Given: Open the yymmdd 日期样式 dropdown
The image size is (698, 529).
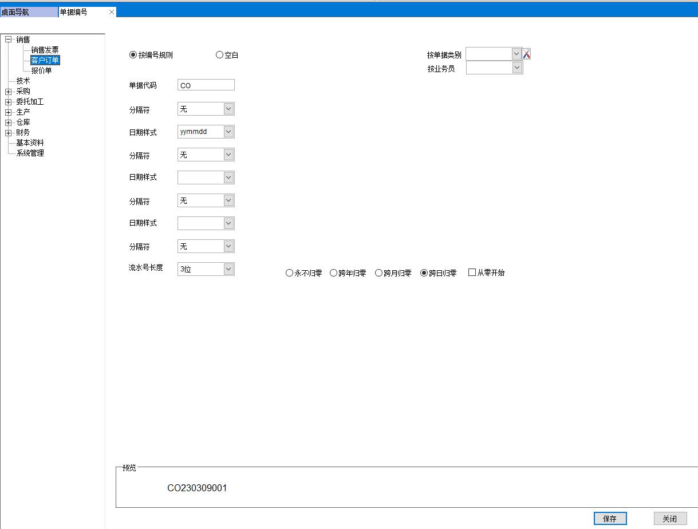Looking at the screenshot, I should tap(228, 132).
